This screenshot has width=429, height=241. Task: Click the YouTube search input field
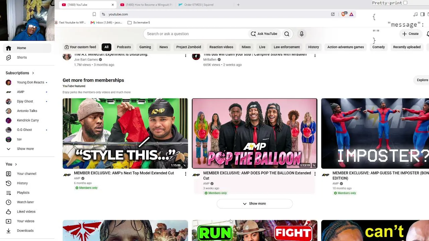pos(196,34)
